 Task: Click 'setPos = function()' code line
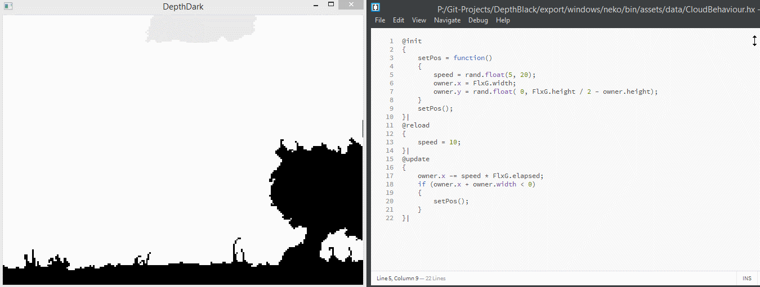(x=455, y=58)
